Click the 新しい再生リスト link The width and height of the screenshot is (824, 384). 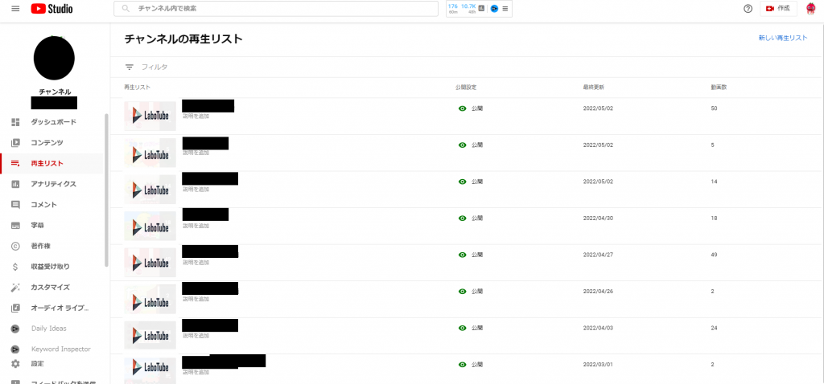782,38
